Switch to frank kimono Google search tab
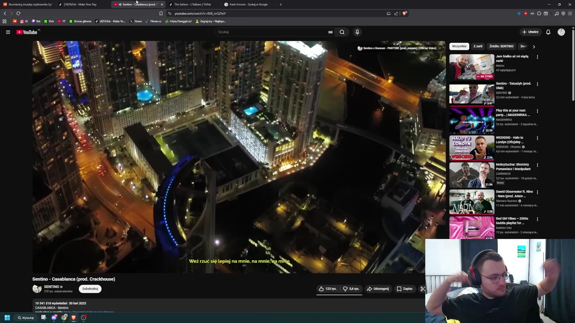This screenshot has width=575, height=323. coord(248,4)
